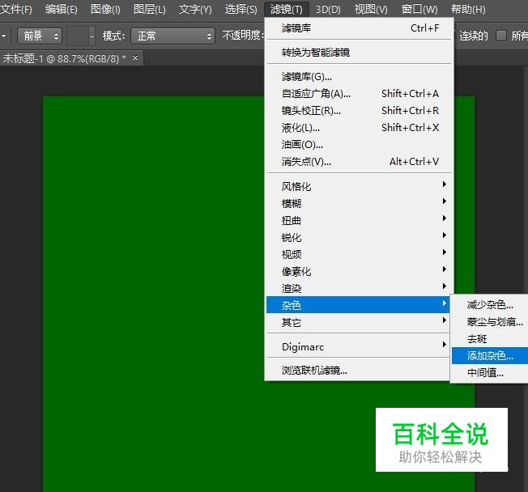Open the pattern picker dropdown arrow

[x=92, y=36]
